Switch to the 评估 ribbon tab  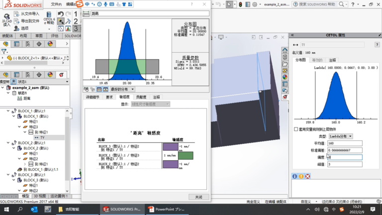pos(54,36)
